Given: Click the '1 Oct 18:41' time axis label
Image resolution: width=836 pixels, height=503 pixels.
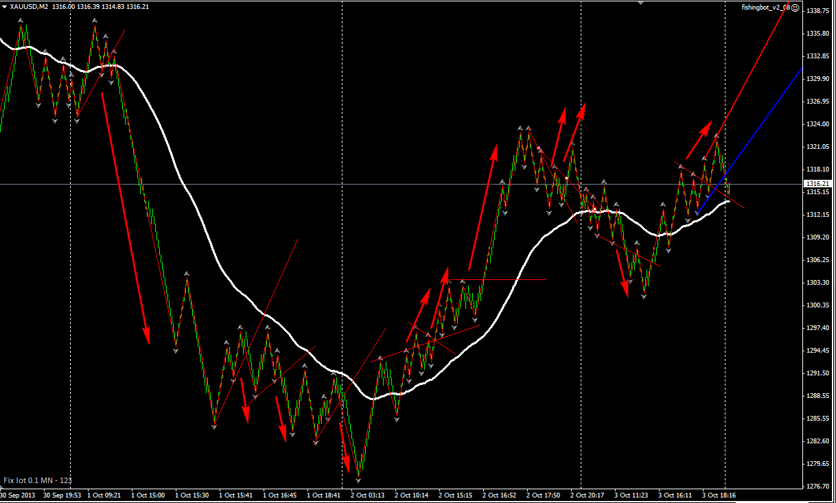Looking at the screenshot, I should [325, 495].
